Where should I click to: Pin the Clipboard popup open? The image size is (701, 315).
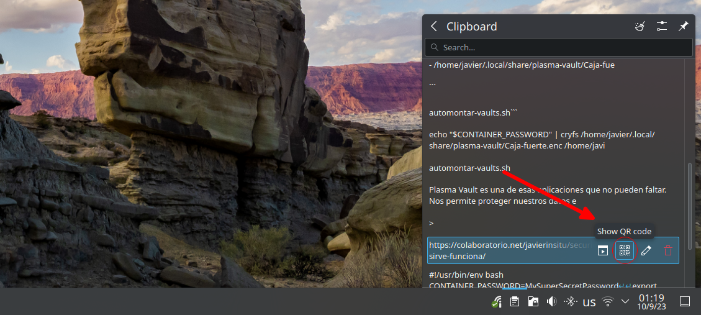684,26
